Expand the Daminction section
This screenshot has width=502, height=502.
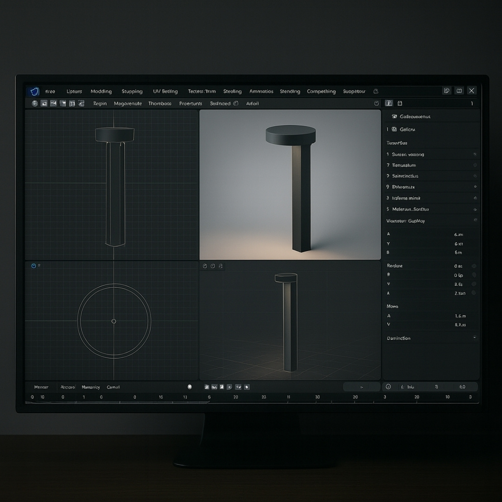(x=474, y=337)
